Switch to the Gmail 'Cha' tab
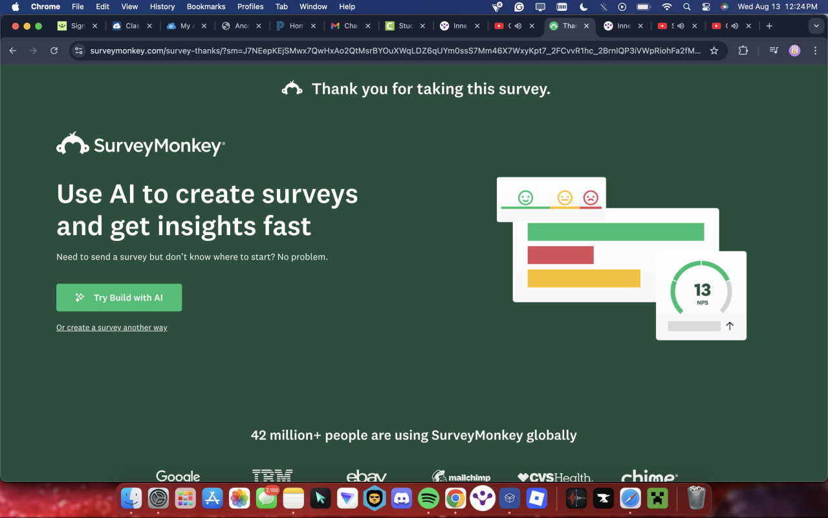828x518 pixels. click(x=351, y=26)
